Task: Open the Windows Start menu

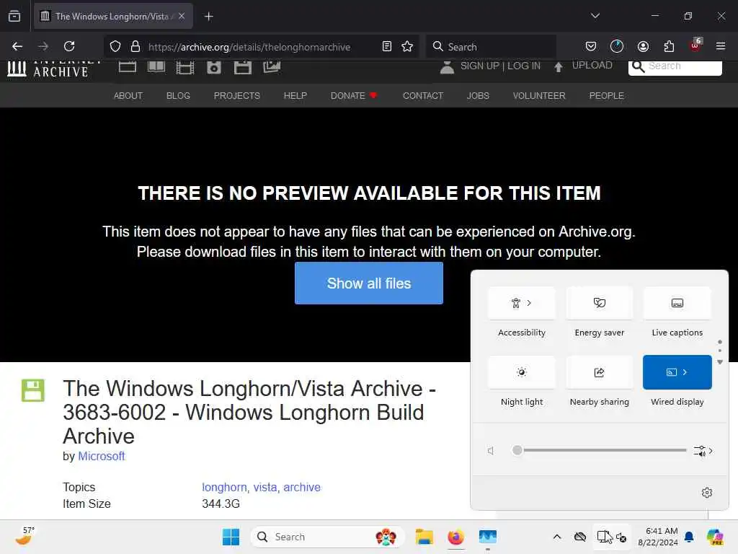Action: (x=231, y=537)
